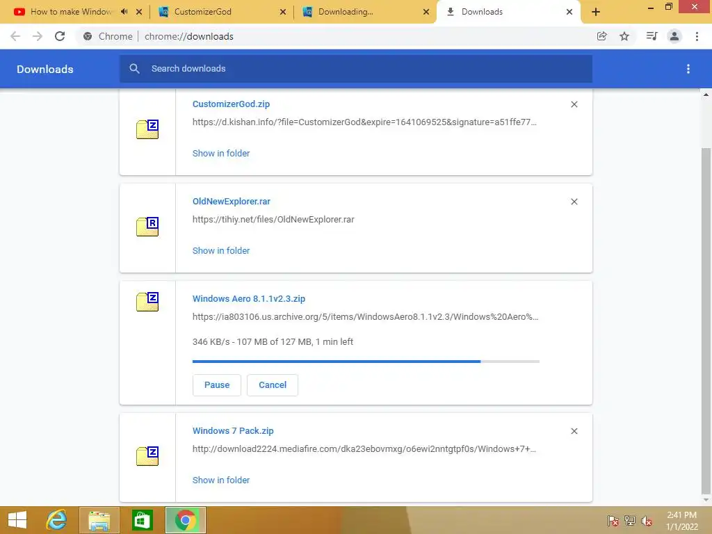712x534 pixels.
Task: Open the media control icon in toolbar
Action: [x=652, y=36]
